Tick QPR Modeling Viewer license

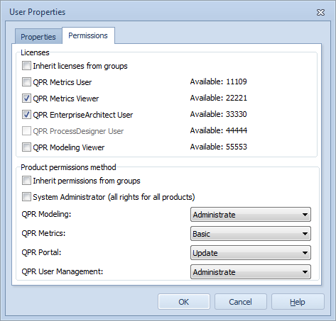click(26, 147)
